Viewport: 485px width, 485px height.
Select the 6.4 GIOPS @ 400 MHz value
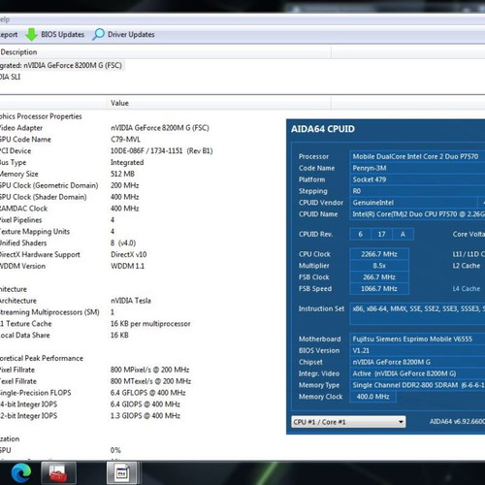pos(145,404)
